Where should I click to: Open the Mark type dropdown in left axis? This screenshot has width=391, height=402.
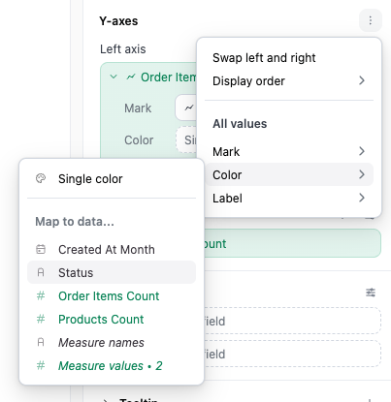coord(186,108)
